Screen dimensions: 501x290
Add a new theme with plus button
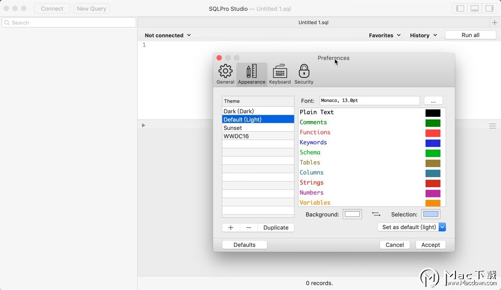(x=231, y=227)
